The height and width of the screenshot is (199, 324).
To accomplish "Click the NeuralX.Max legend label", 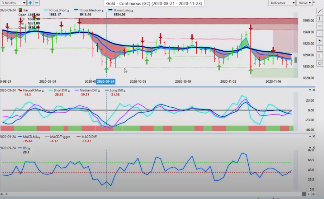I will click(x=32, y=90).
